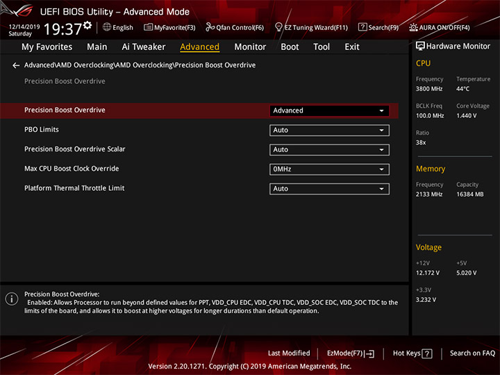Viewport: 500px width, 375px height.
Task: Click the memory capacity 16384 MB
Action: (469, 194)
